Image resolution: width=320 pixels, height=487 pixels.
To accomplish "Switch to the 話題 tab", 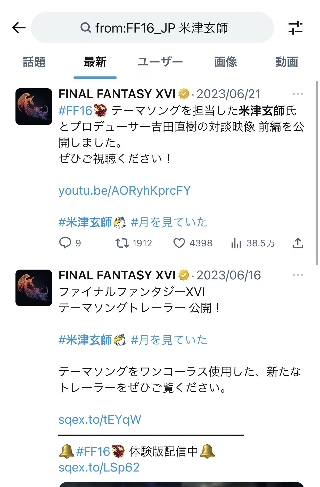I will click(34, 62).
